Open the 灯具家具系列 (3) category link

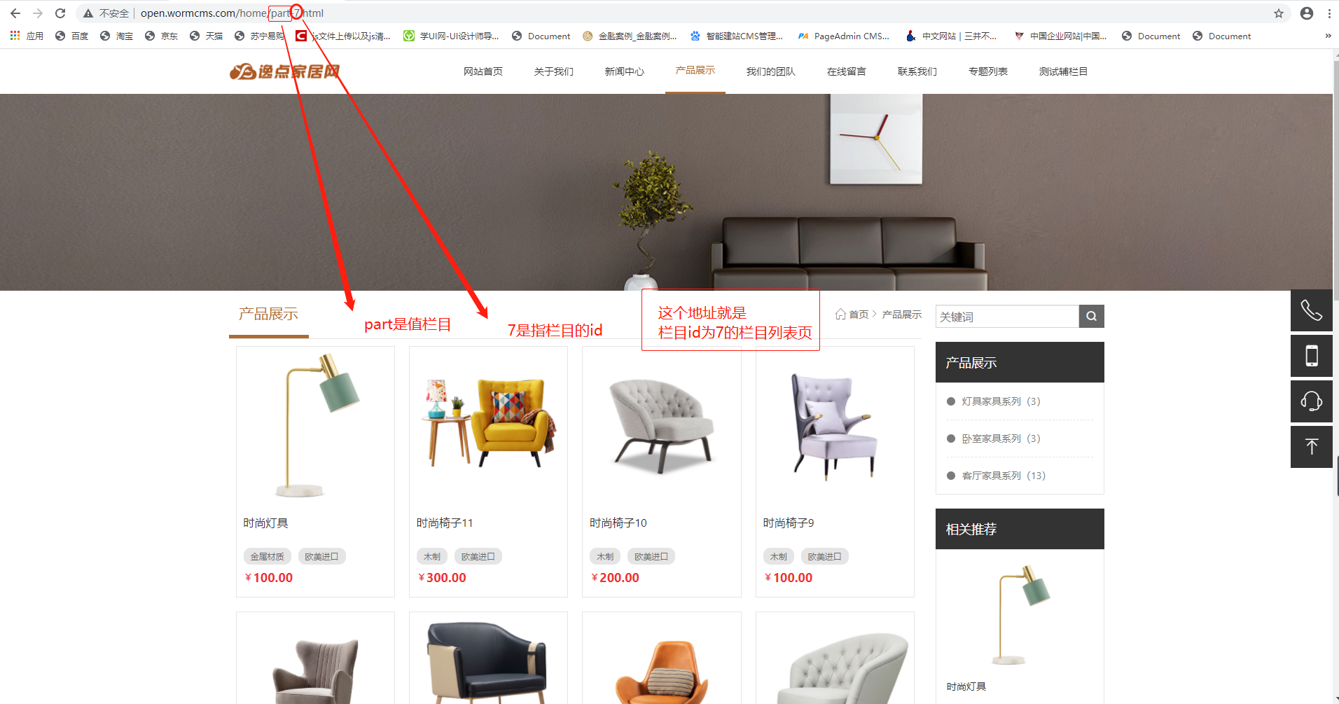[x=1001, y=401]
